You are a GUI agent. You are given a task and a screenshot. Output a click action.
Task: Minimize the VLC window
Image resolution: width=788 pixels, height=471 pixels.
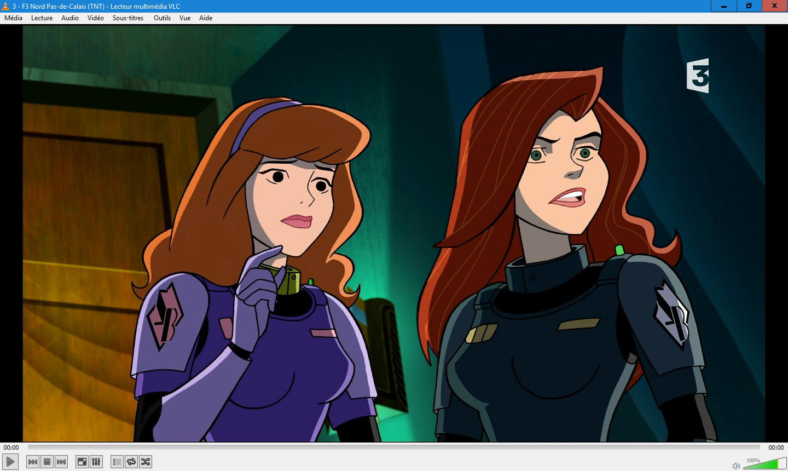pyautogui.click(x=724, y=6)
